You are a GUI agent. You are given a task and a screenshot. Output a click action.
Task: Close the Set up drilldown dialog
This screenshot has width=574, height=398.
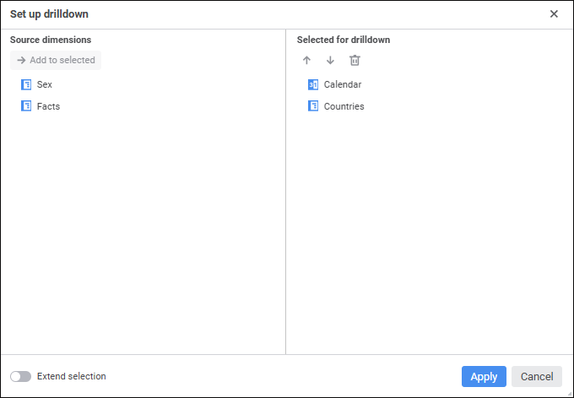point(554,14)
